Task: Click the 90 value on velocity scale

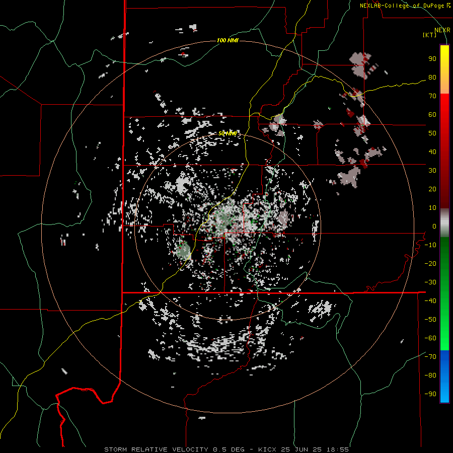Action: [432, 59]
